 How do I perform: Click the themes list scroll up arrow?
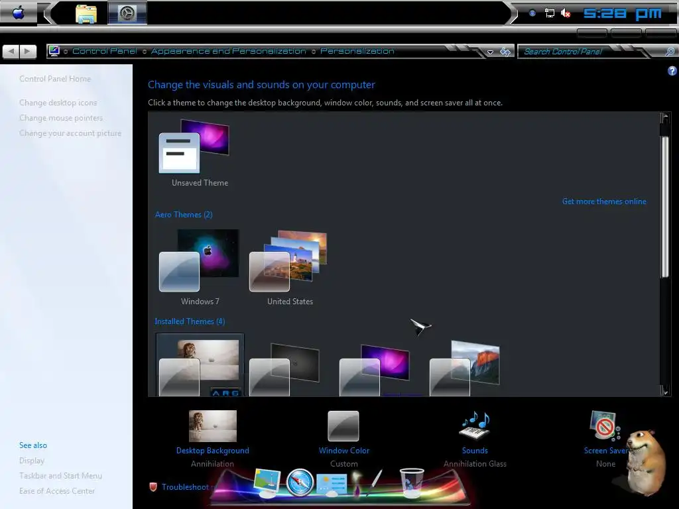(x=664, y=117)
